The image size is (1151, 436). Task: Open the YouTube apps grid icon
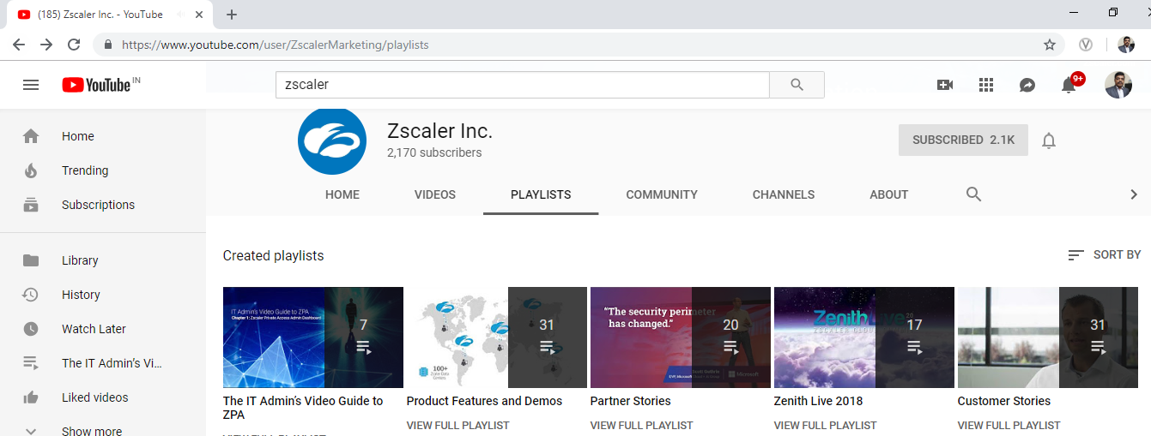(x=986, y=85)
